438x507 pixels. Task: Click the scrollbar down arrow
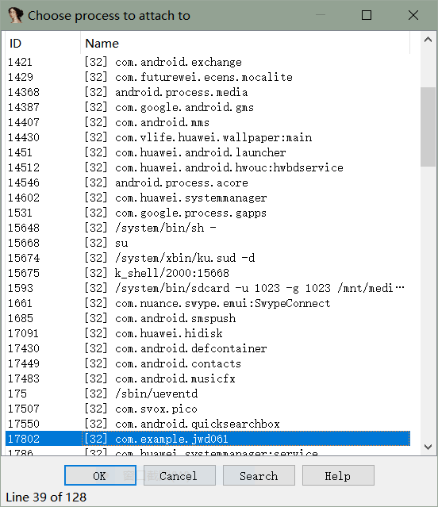(x=428, y=447)
